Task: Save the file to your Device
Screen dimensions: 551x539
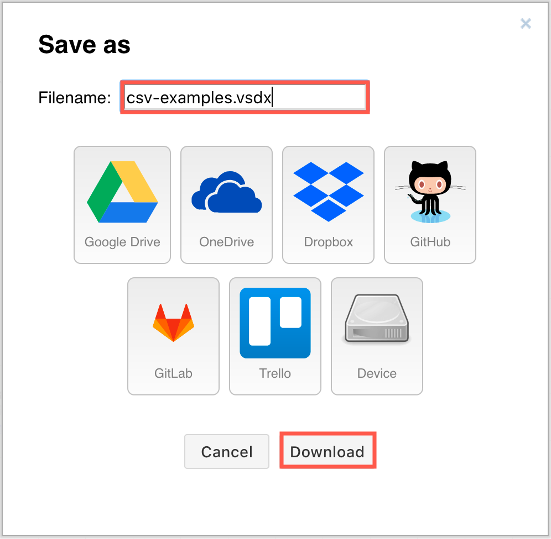Action: (x=377, y=336)
